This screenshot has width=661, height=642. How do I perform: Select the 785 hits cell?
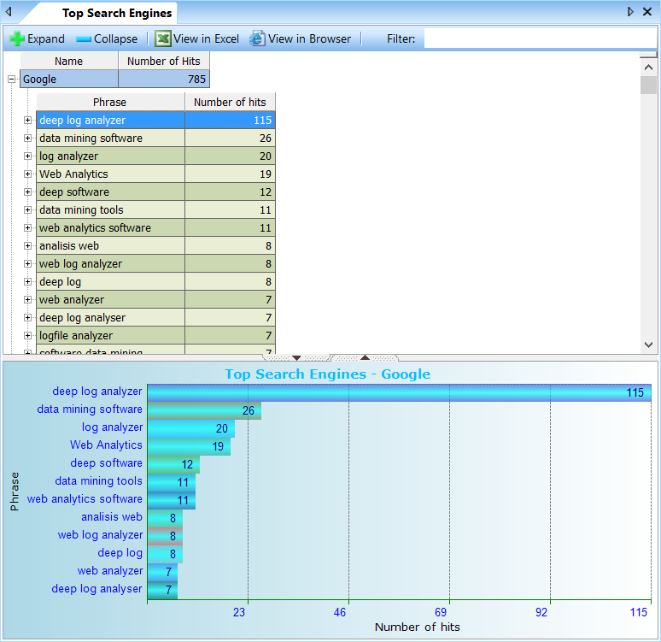(x=164, y=79)
